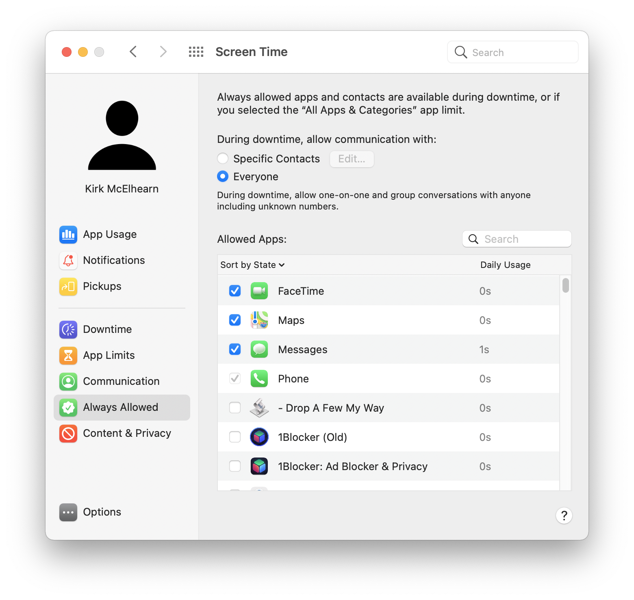The height and width of the screenshot is (600, 634).
Task: Select the Everyone radio button
Action: click(x=223, y=176)
